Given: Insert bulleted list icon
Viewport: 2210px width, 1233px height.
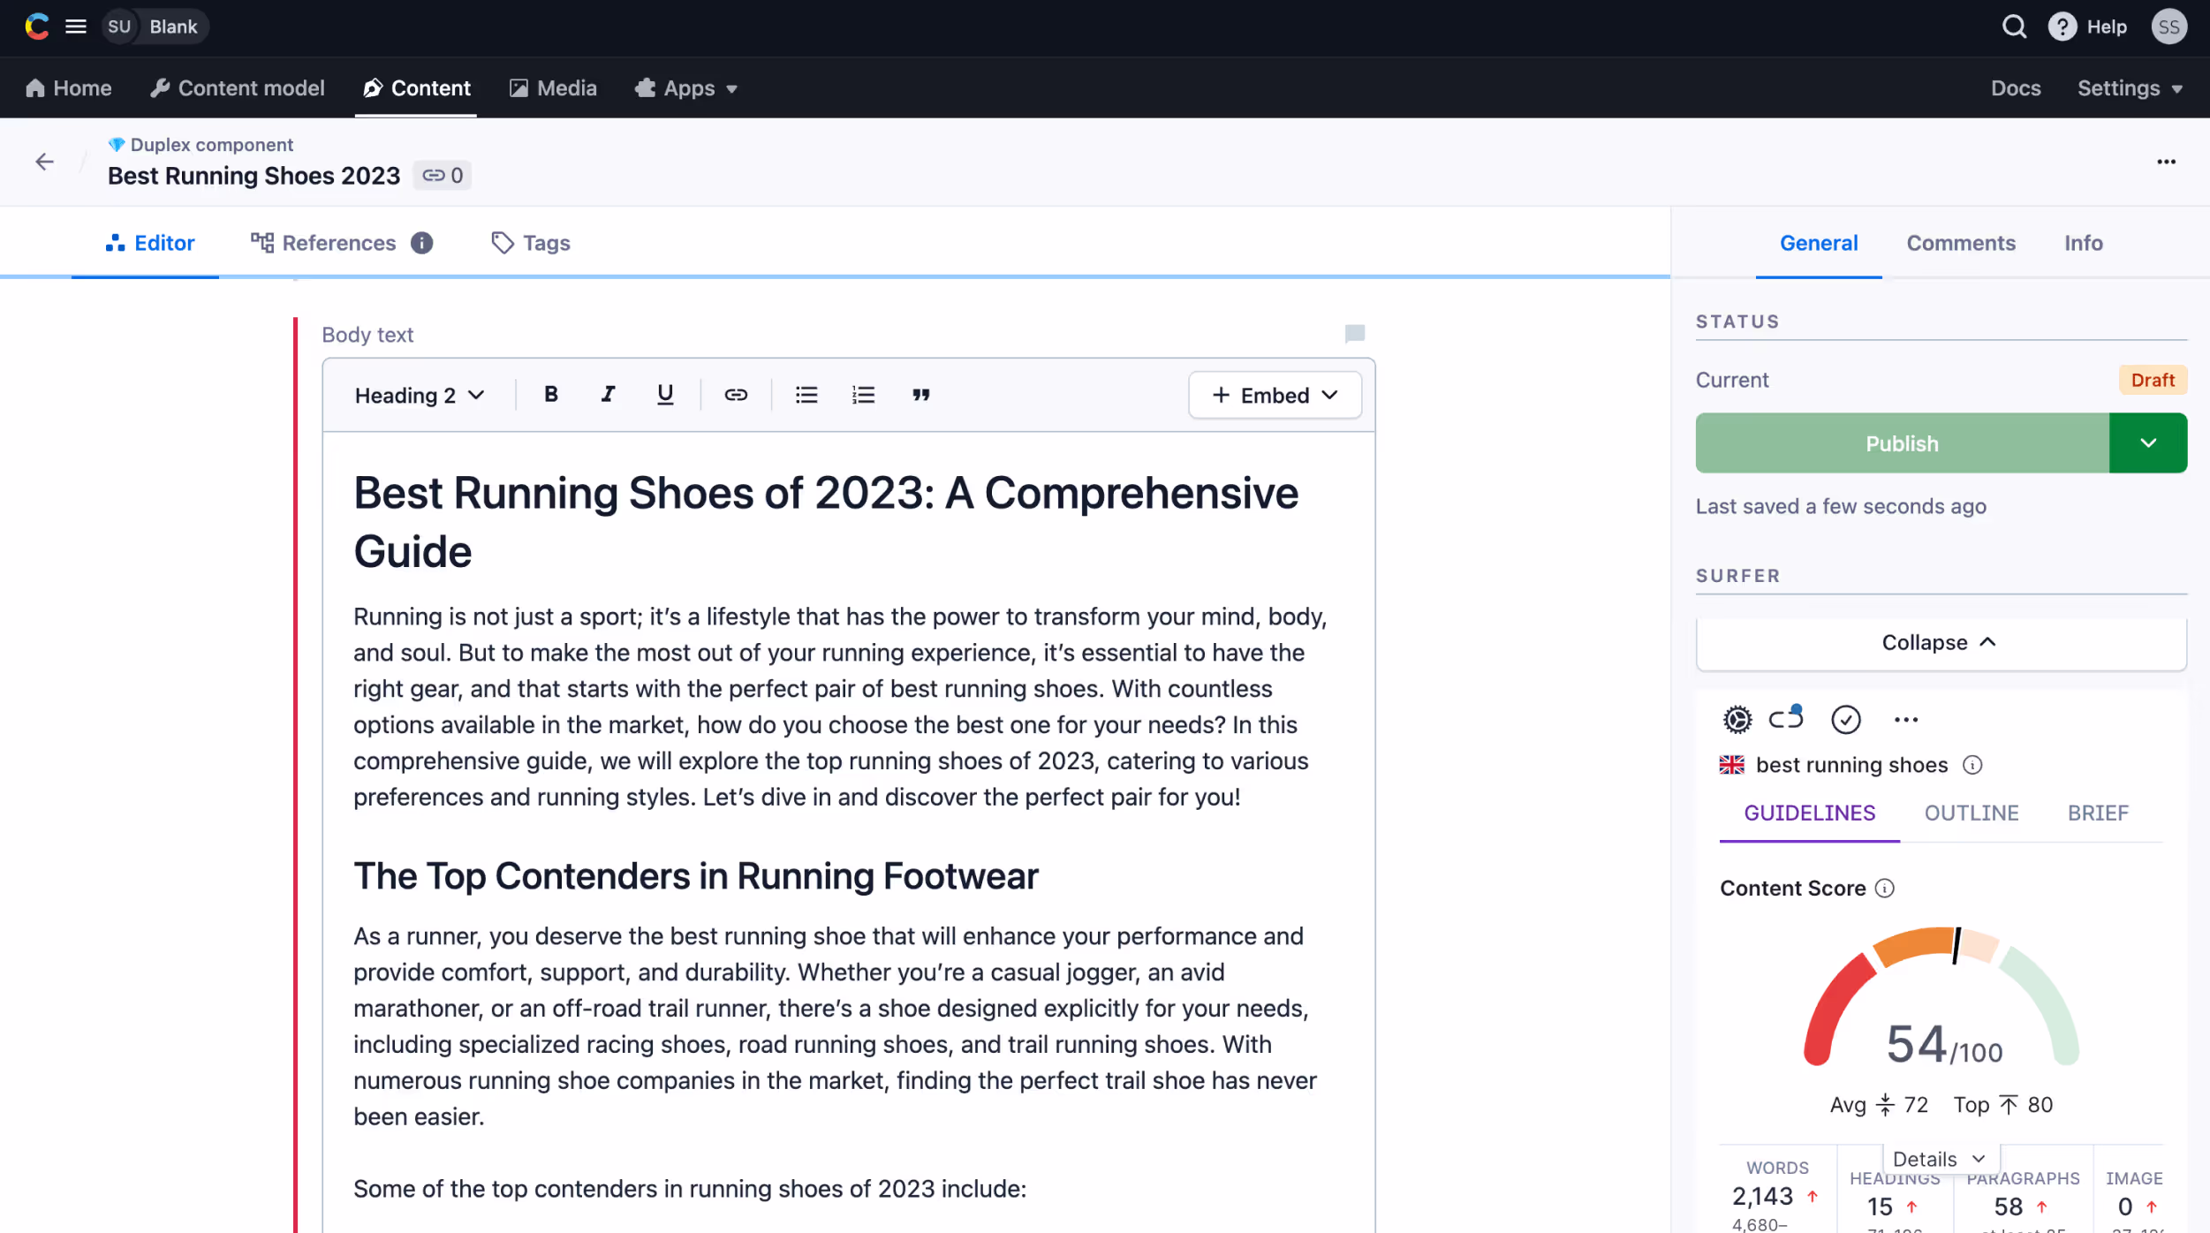Looking at the screenshot, I should pyautogui.click(x=806, y=395).
